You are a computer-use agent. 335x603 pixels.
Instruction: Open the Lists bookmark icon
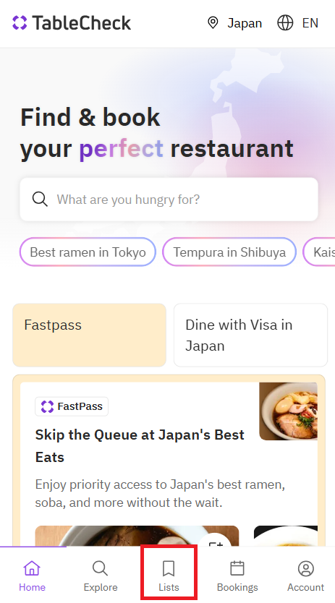(169, 568)
